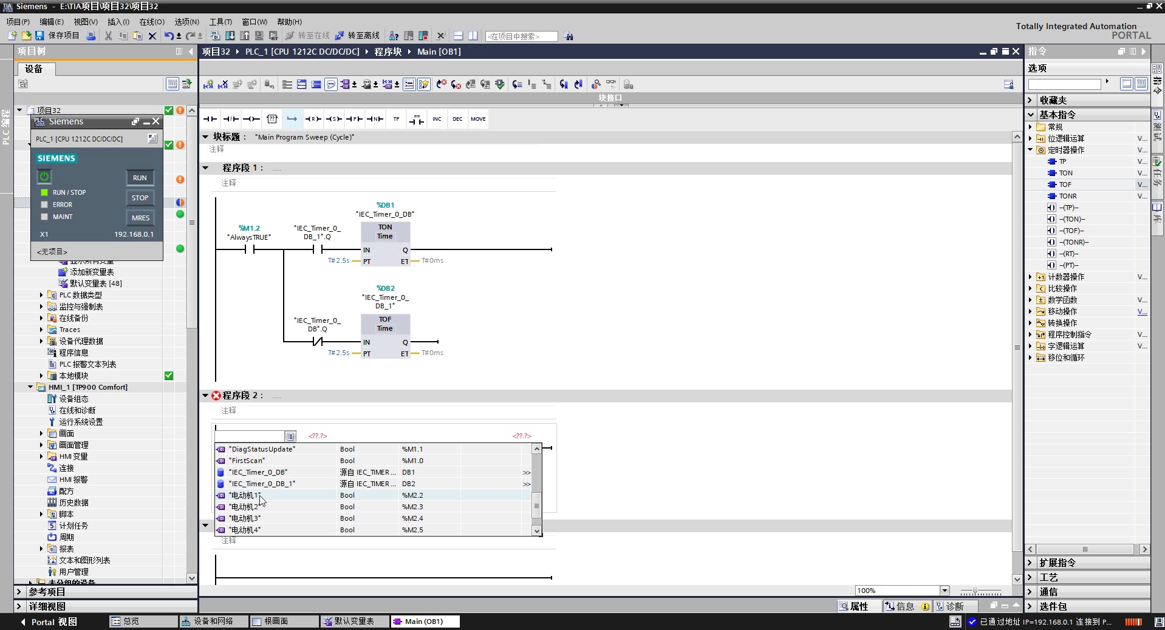1165x630 pixels.
Task: Insert a positive edge P contact
Action: pyautogui.click(x=354, y=119)
